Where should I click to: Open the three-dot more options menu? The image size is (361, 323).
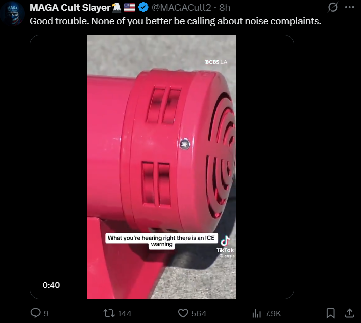[x=350, y=7]
